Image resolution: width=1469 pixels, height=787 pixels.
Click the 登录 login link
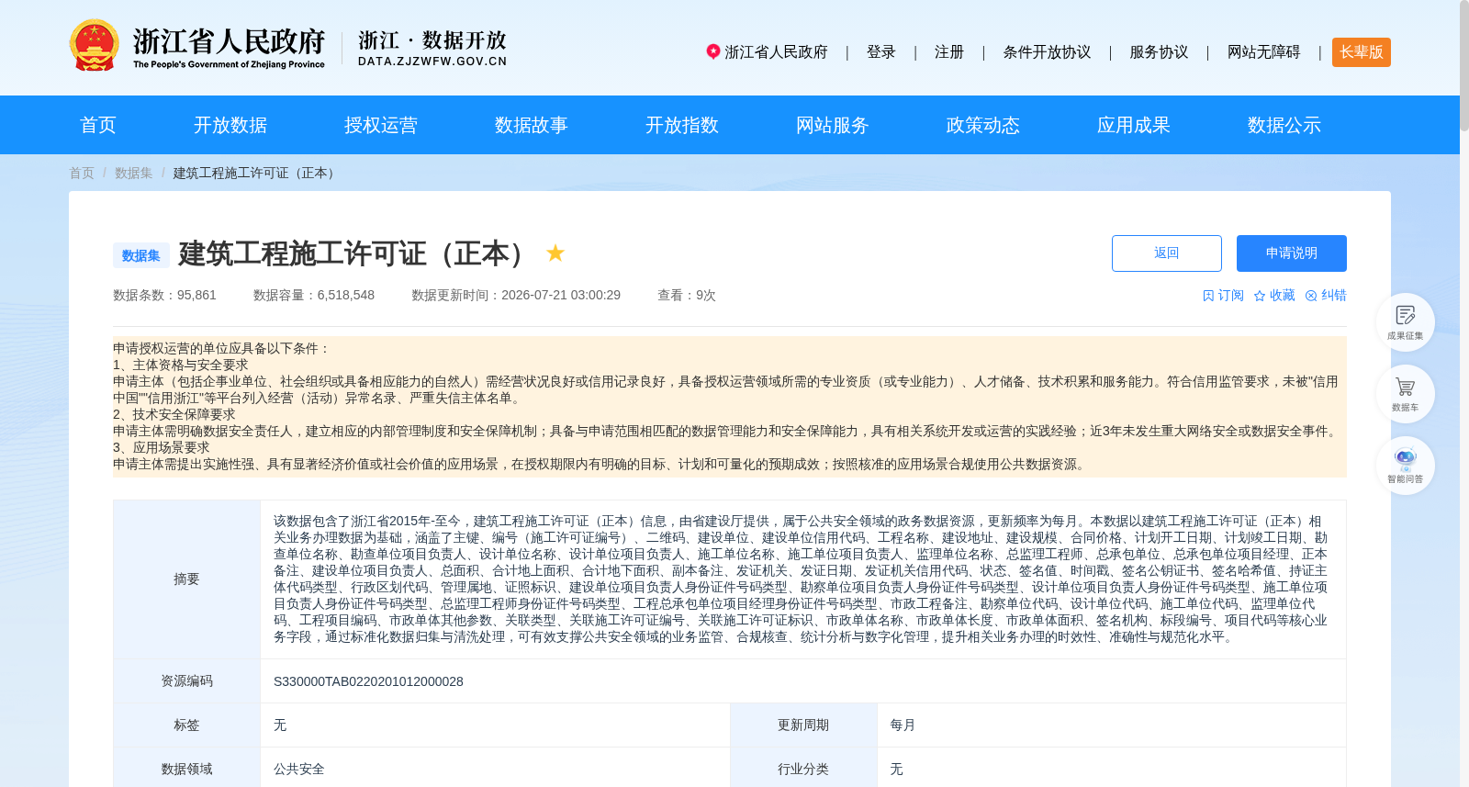(x=881, y=52)
